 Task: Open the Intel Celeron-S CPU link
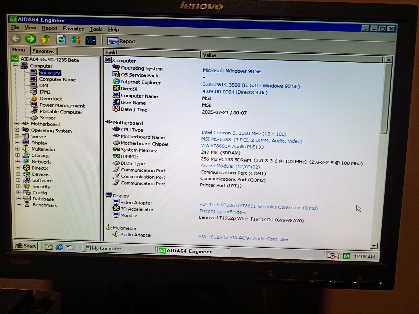(244, 133)
